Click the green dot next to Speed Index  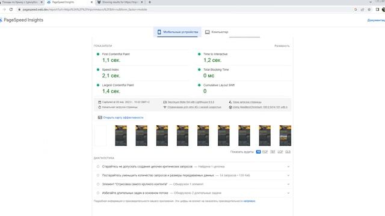click(x=98, y=70)
